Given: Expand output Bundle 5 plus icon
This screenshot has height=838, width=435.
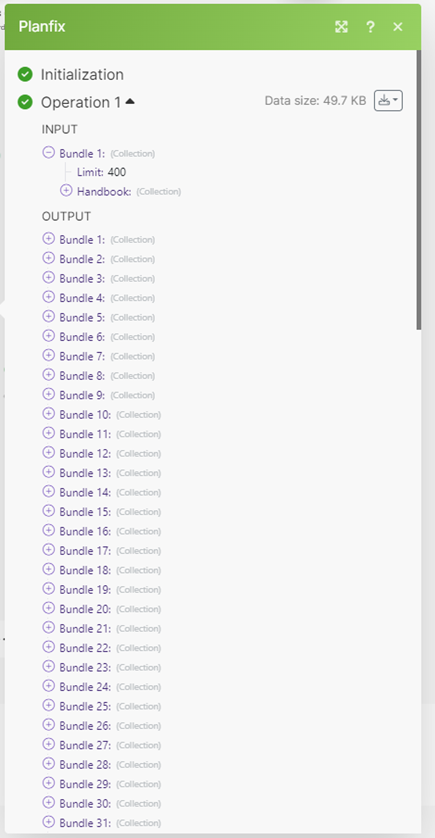Looking at the screenshot, I should point(49,317).
